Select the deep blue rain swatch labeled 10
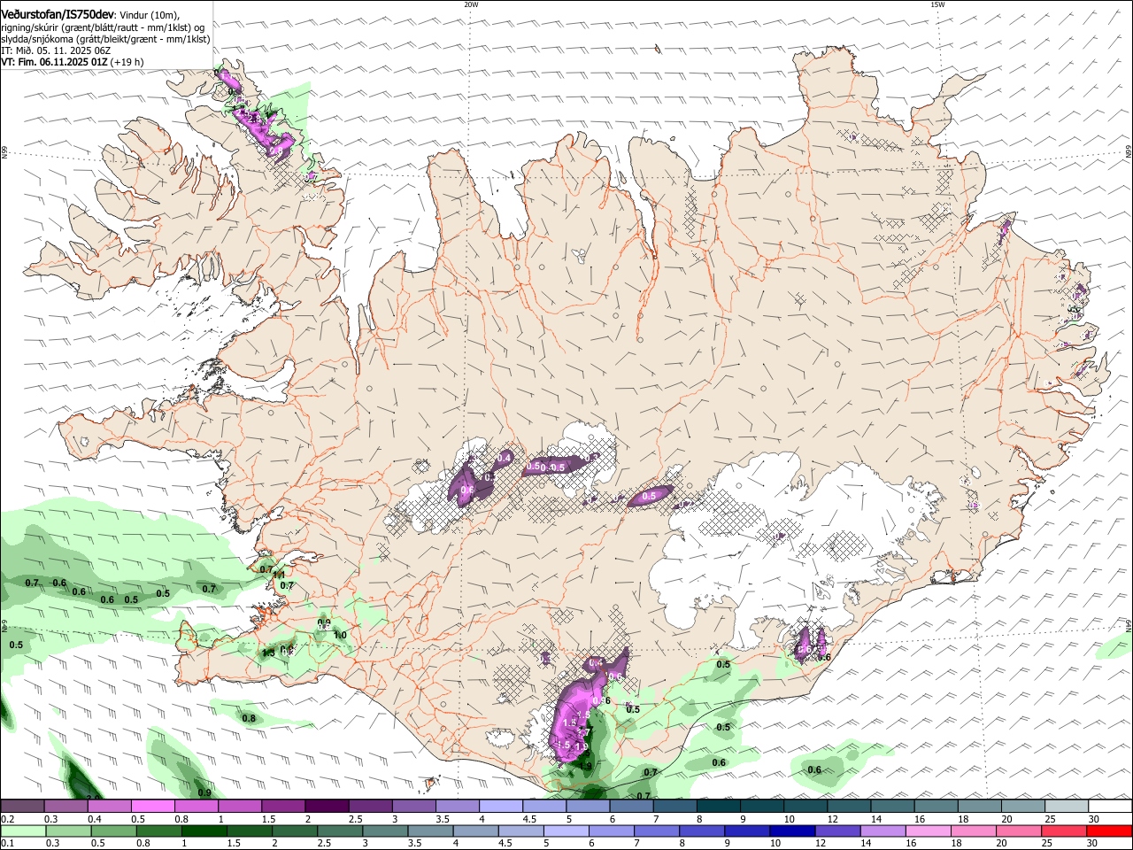The height and width of the screenshot is (850, 1133). [x=792, y=831]
